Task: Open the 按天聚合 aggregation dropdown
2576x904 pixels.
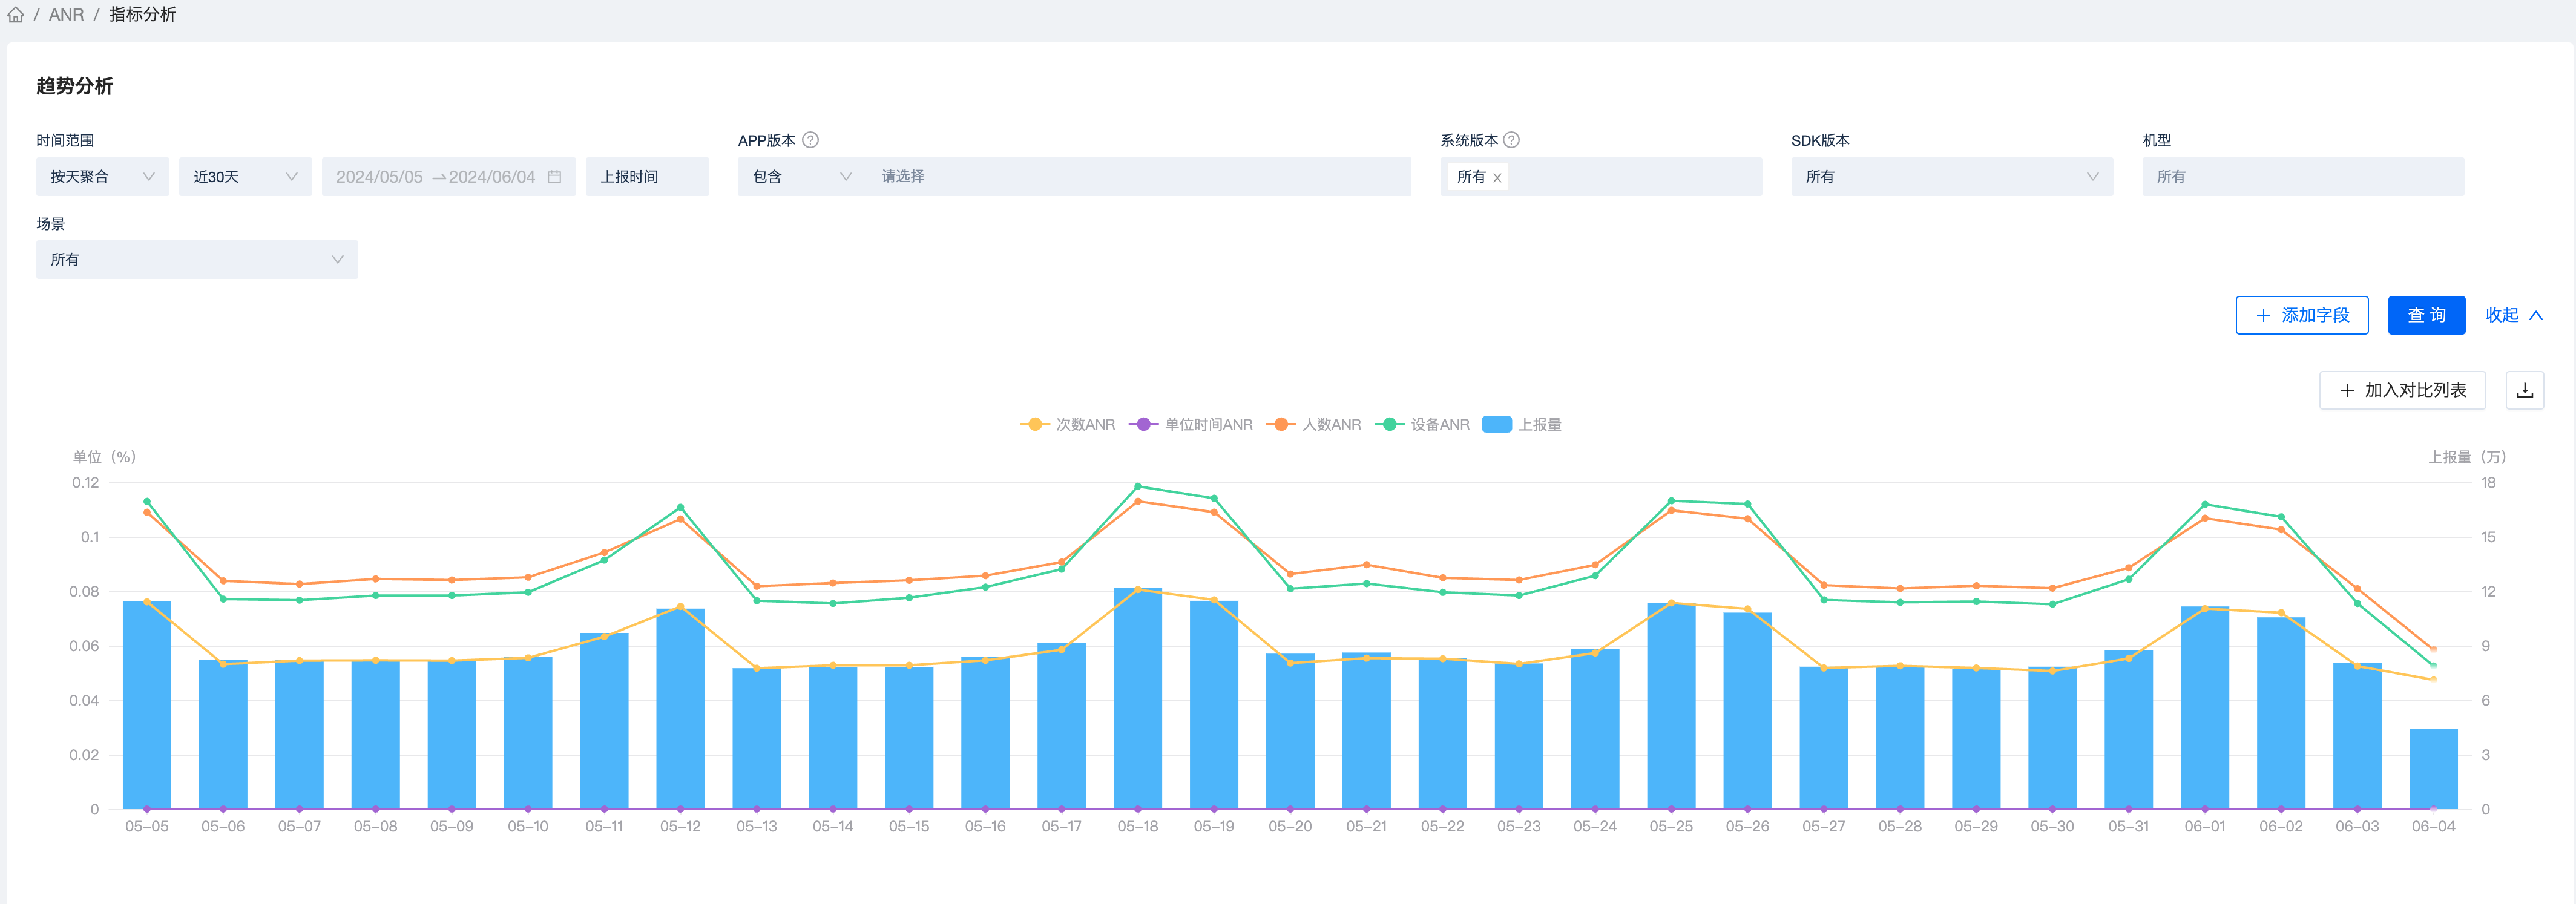Action: coord(102,177)
